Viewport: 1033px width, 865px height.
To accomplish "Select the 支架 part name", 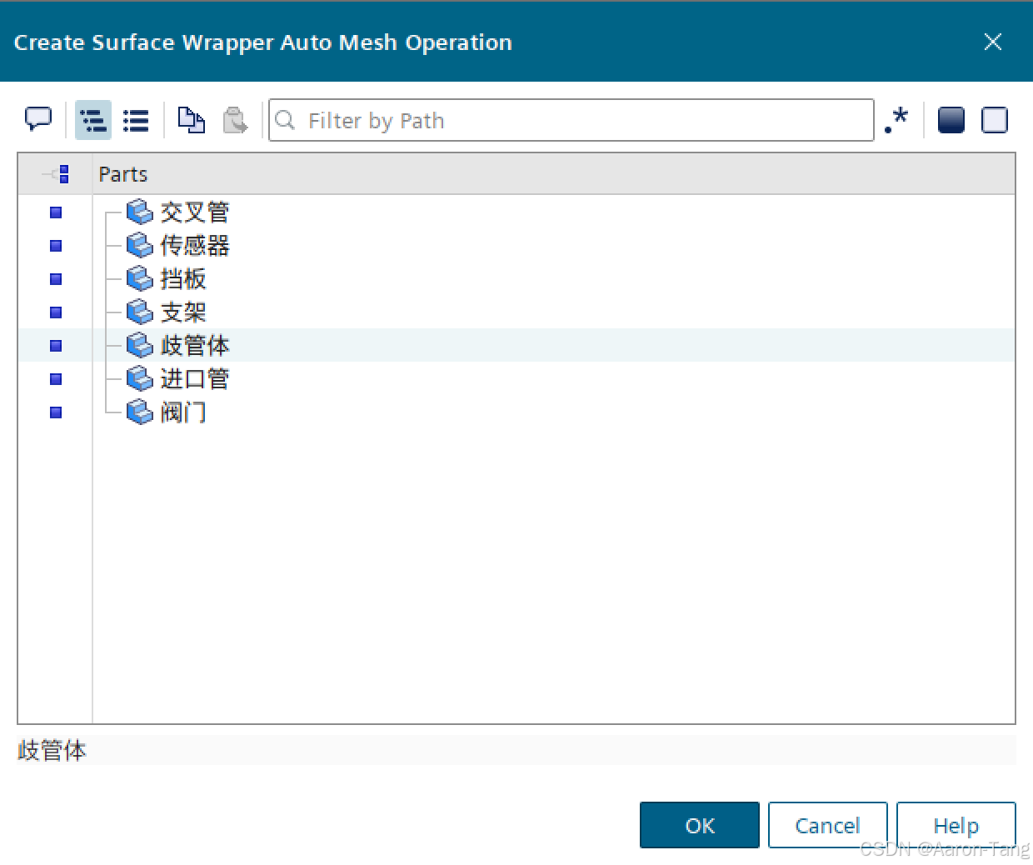I will point(183,312).
